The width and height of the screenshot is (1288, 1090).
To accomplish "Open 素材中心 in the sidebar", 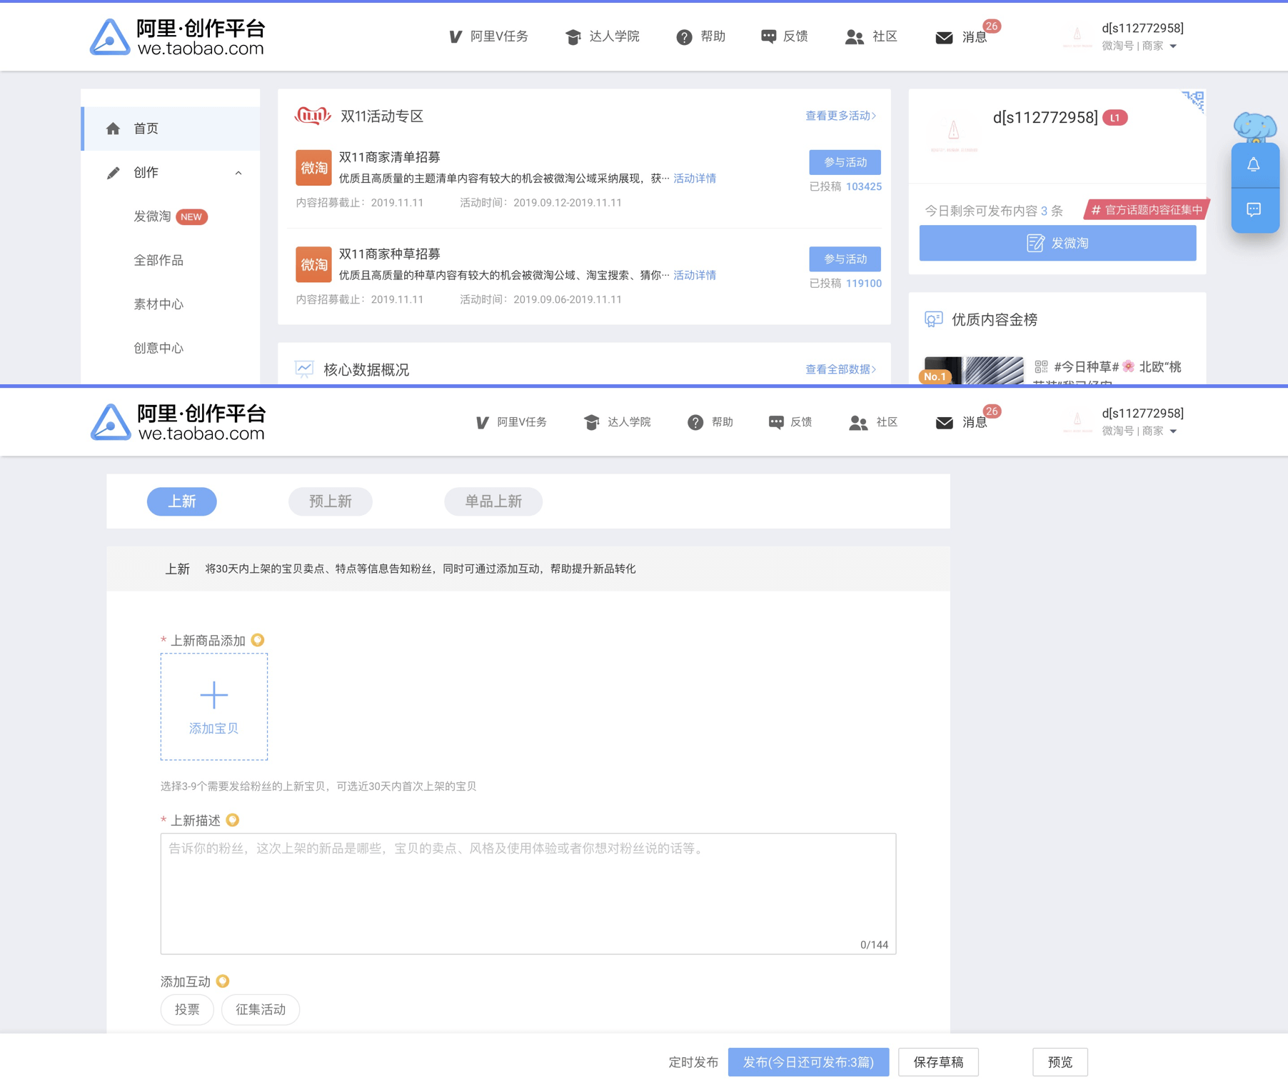I will tap(159, 304).
